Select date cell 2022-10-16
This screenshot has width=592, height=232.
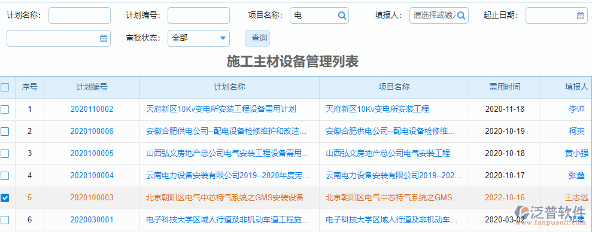[x=505, y=198]
